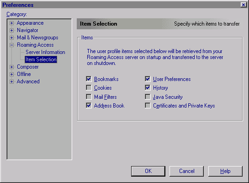Confirm settings with the OK button
Image resolution: width=249 pixels, height=183 pixels.
pyautogui.click(x=148, y=171)
